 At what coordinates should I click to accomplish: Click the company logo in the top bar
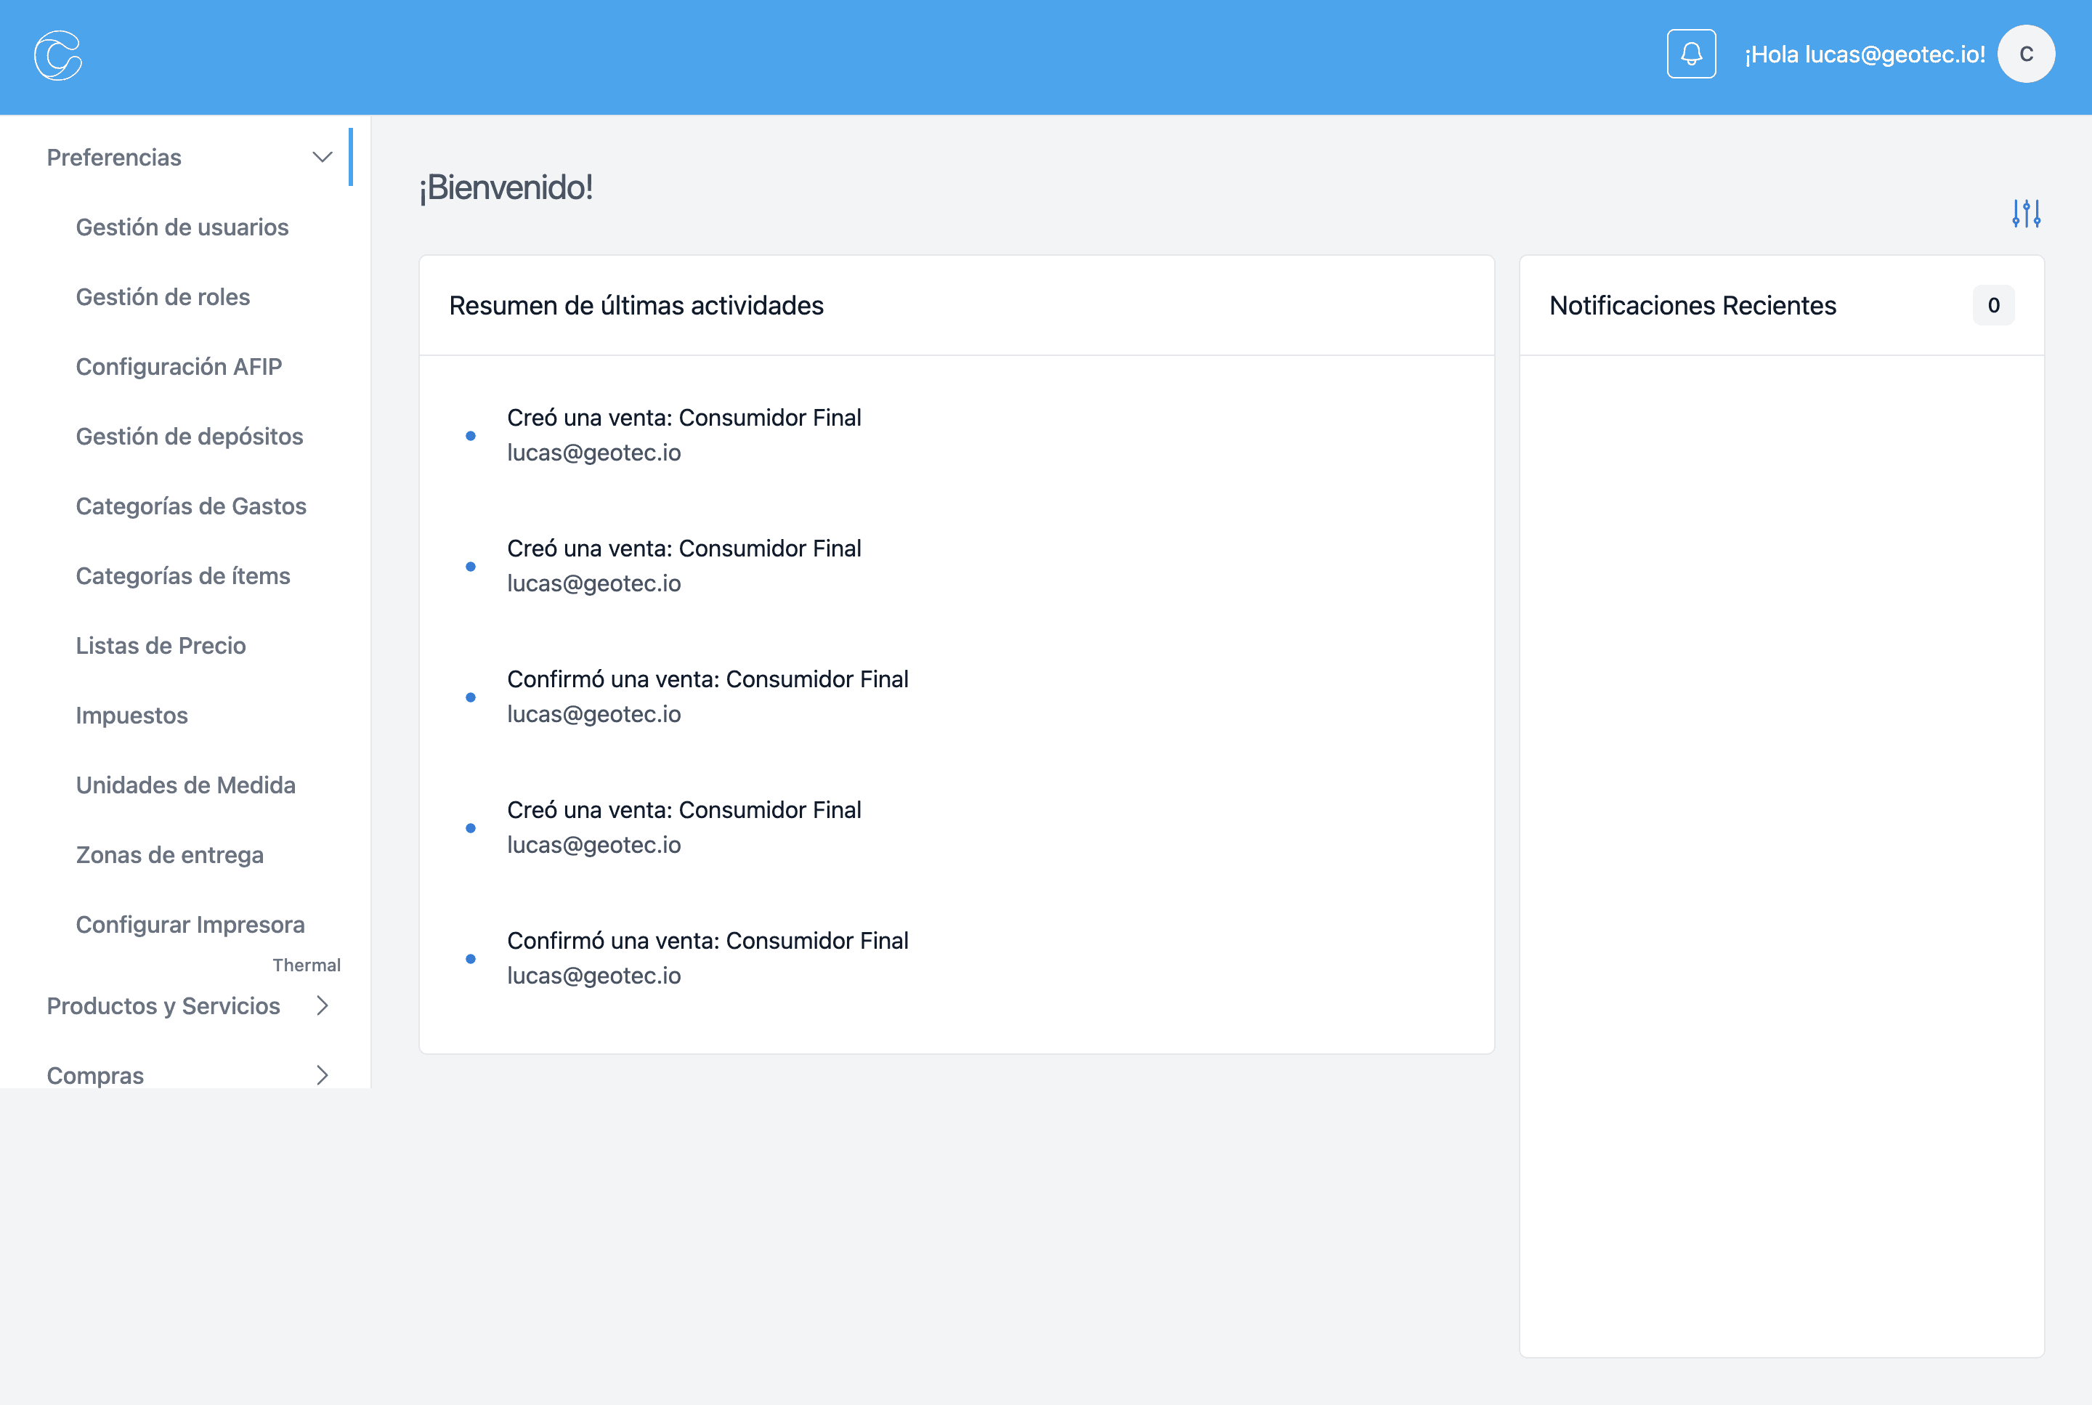pos(58,55)
